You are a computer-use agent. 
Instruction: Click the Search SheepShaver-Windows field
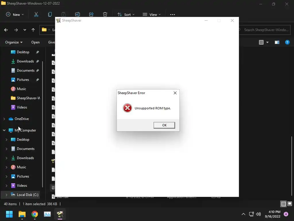265,30
